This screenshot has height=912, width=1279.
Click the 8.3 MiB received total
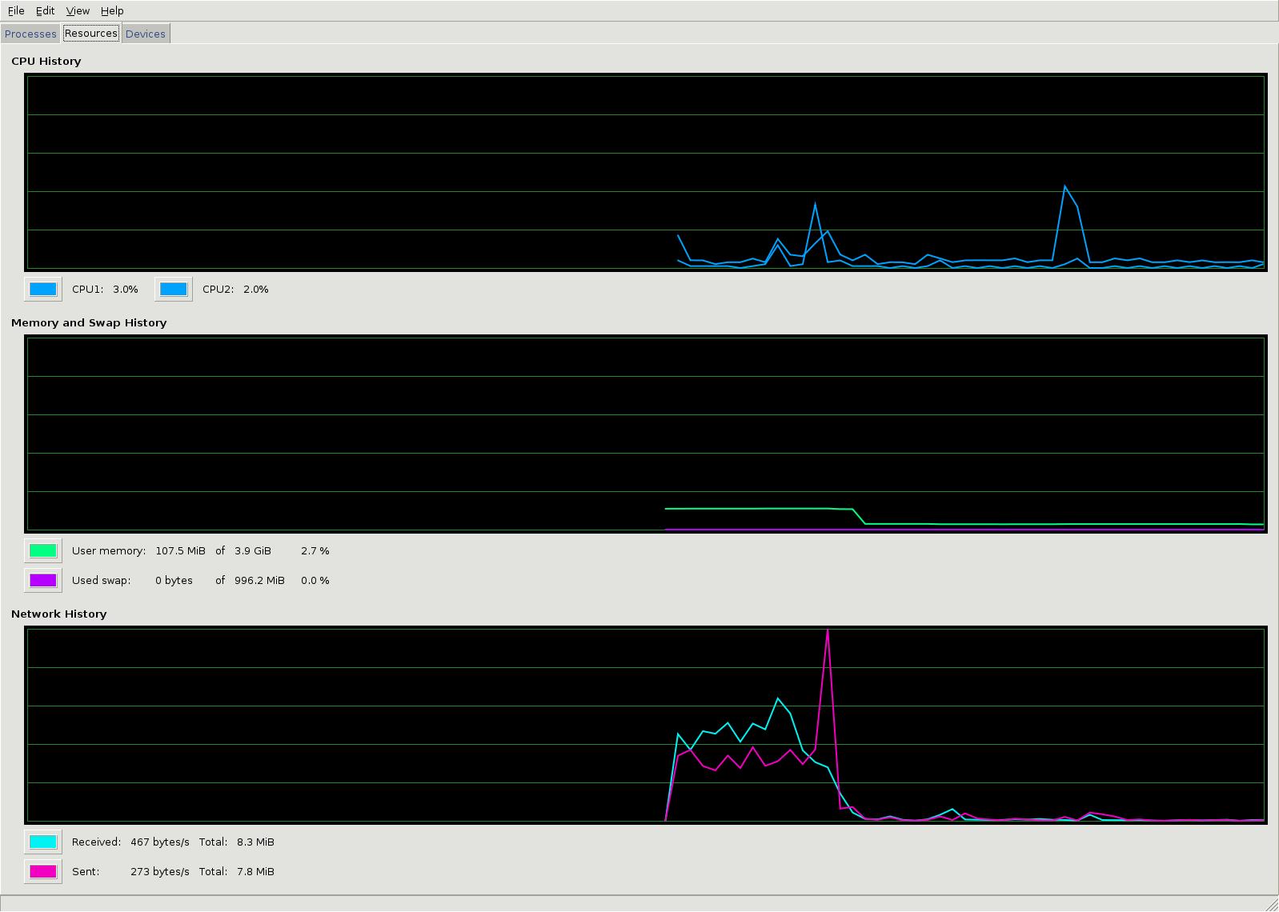pos(255,842)
